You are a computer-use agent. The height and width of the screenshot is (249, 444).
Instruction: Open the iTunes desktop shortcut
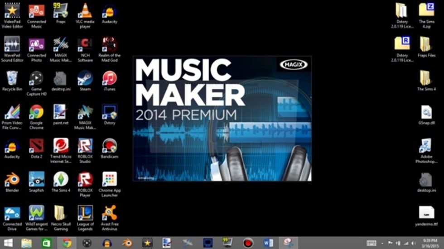110,81
